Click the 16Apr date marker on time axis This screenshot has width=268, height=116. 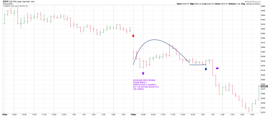(134, 114)
